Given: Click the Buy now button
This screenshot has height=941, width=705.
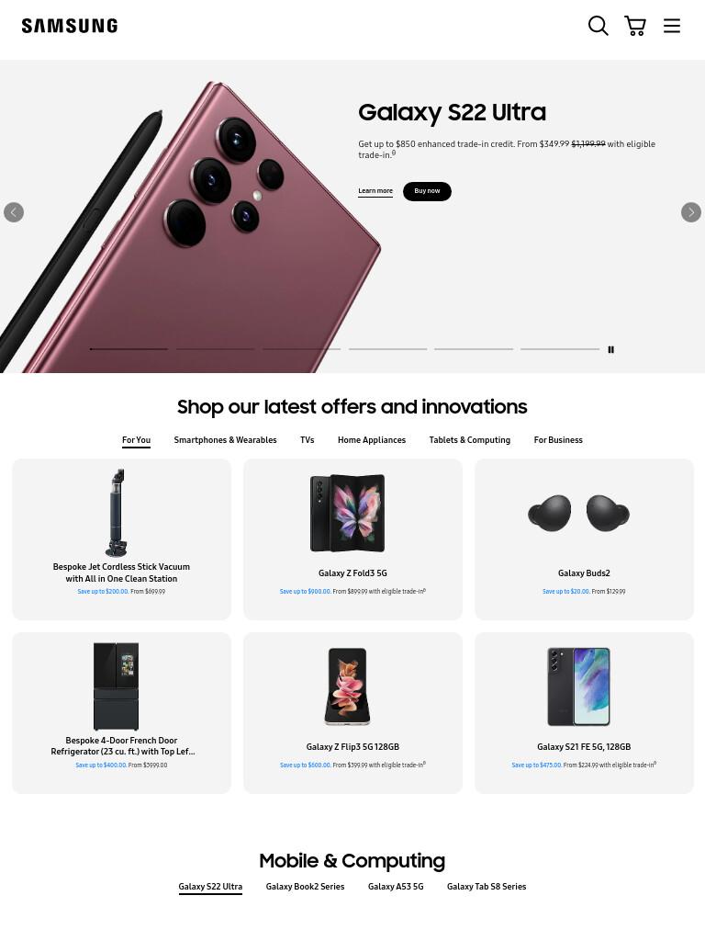Looking at the screenshot, I should (427, 191).
